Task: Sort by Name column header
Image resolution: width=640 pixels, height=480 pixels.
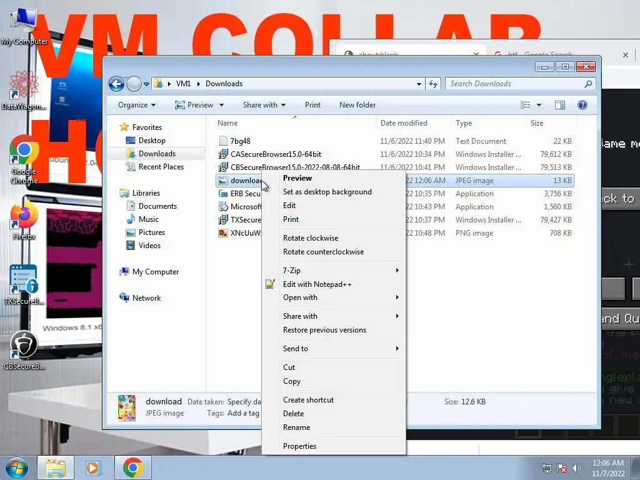Action: (x=227, y=123)
